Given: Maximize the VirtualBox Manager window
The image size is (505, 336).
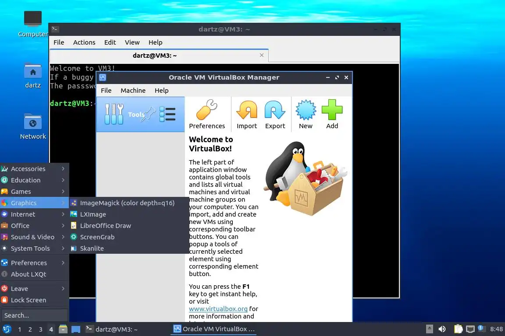Looking at the screenshot, I should point(337,77).
